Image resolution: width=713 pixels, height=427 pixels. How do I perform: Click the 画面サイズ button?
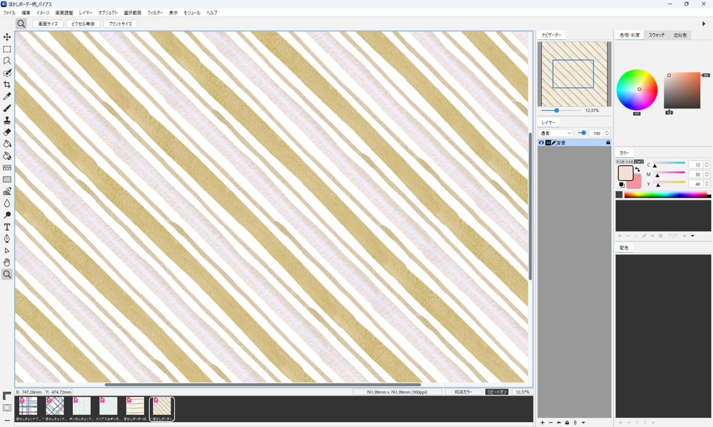(x=48, y=24)
